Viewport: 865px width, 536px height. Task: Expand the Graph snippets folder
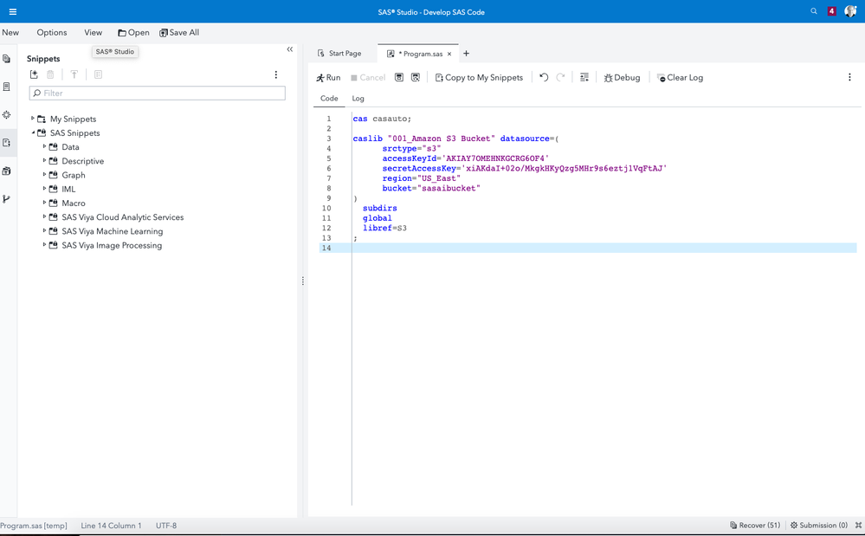coord(44,175)
